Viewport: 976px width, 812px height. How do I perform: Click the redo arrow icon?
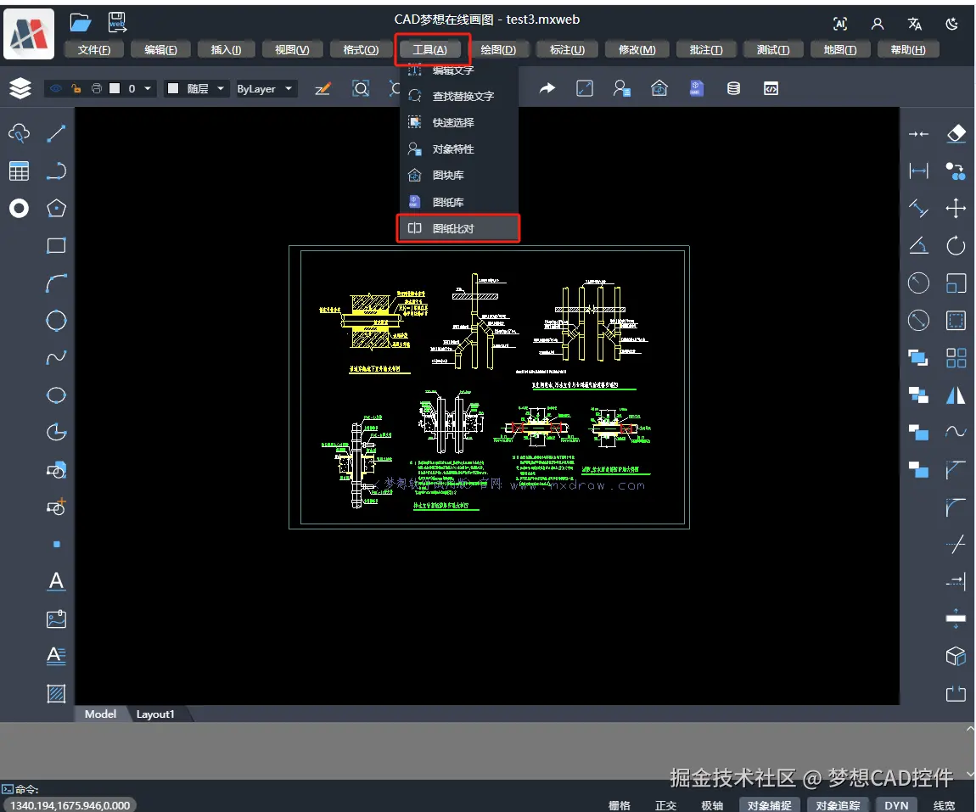coord(547,88)
